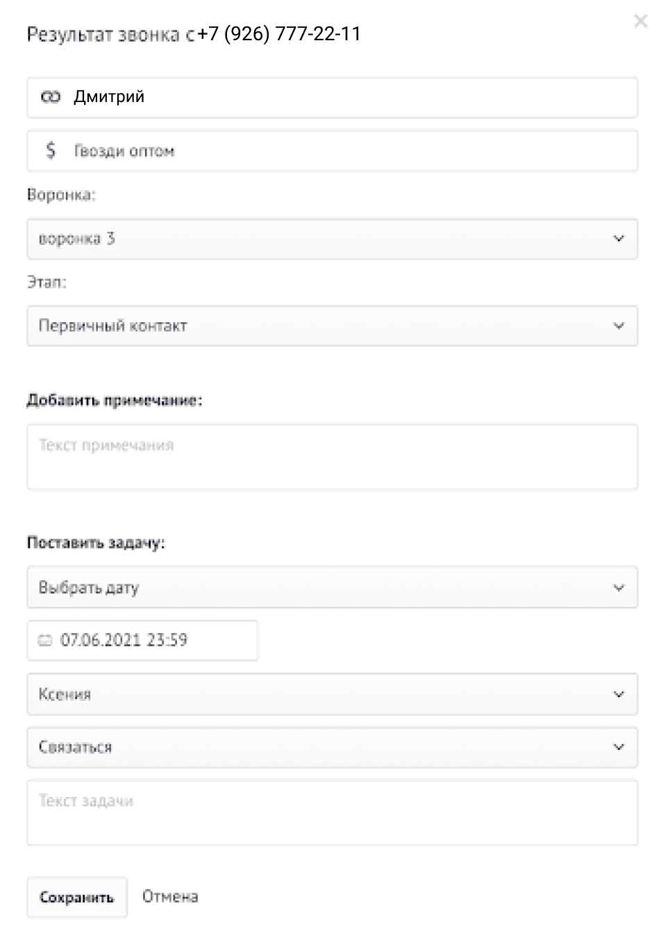Click the chevron arrow of Ксения field
The width and height of the screenshot is (663, 942).
click(x=619, y=695)
